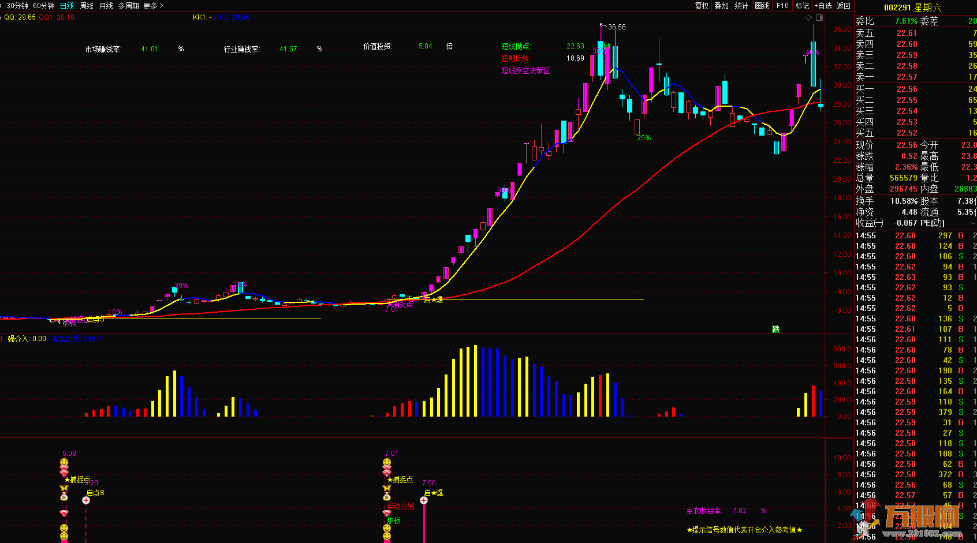The height and width of the screenshot is (543, 977).
Task: Click the 卖五 22.61 order row
Action: (916, 33)
